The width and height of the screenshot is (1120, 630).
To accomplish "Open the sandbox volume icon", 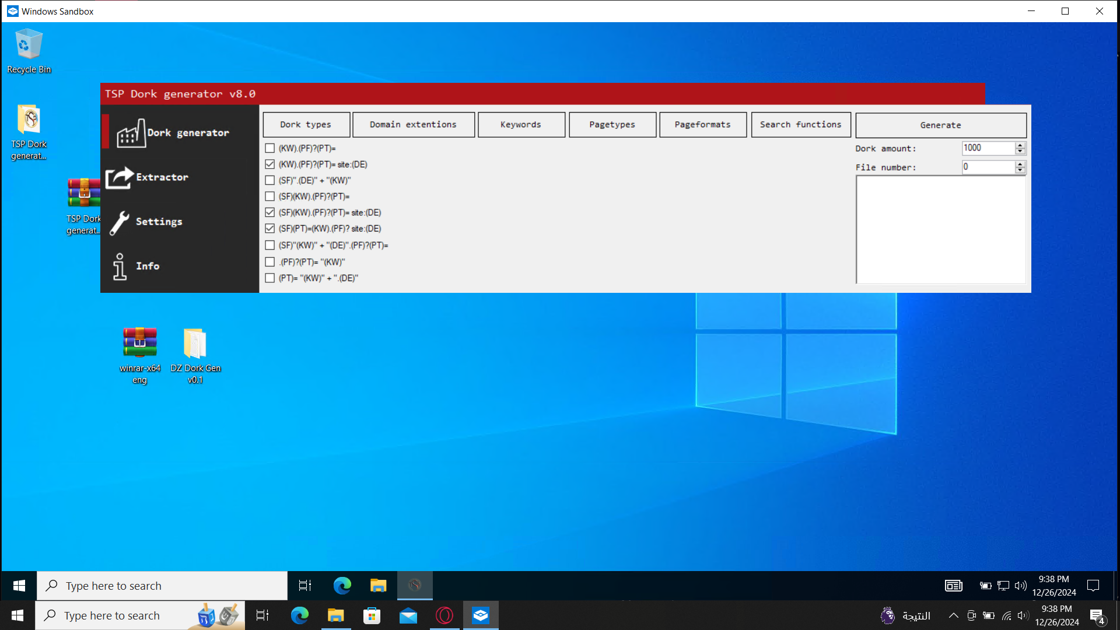I will click(1020, 586).
